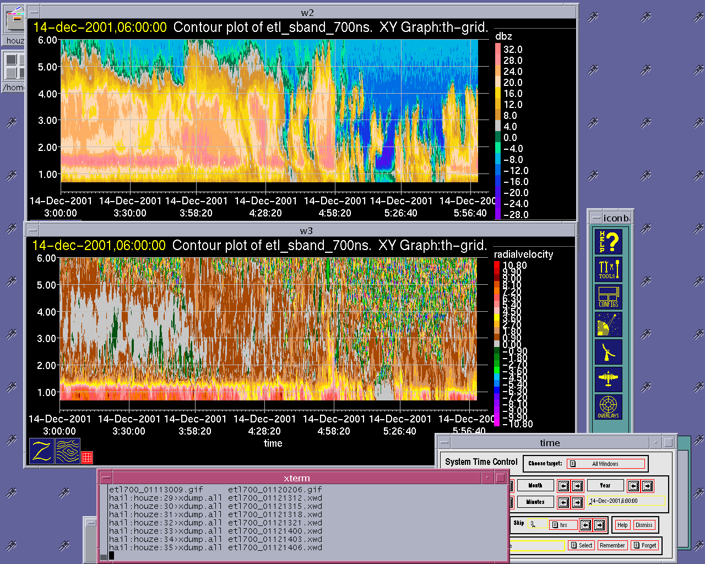This screenshot has height=564, width=705.
Task: Toggle the red grid icon in the w3 window
Action: (x=87, y=457)
